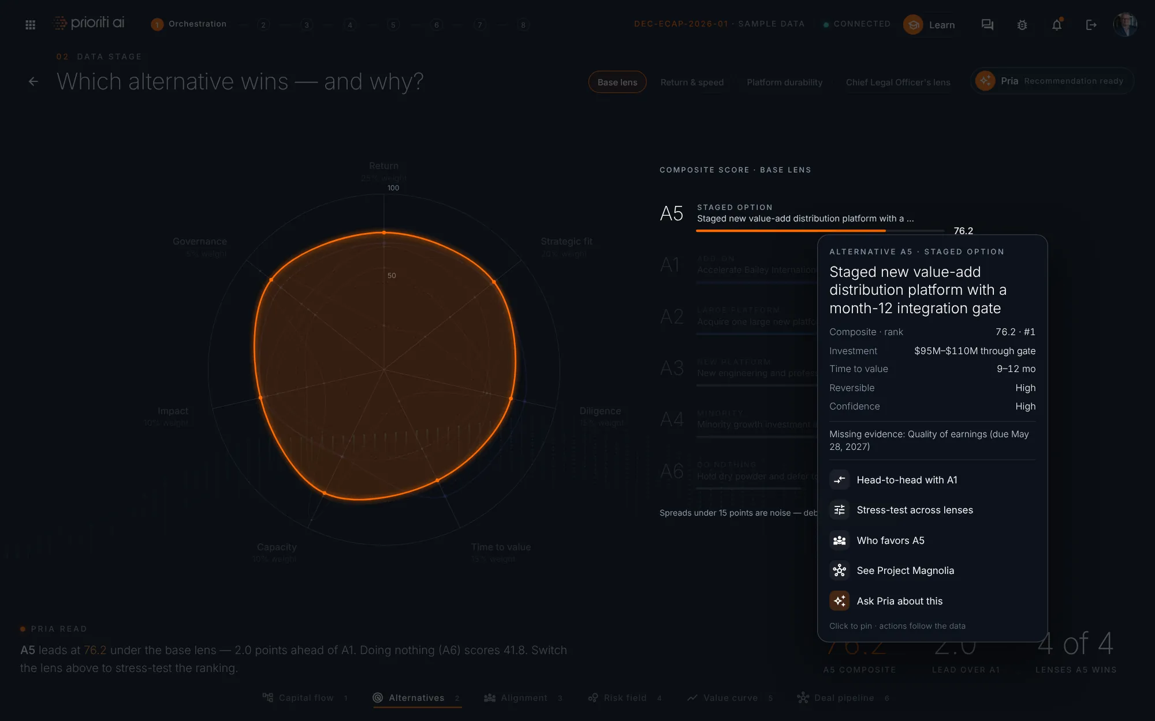Open the Risk field tab
The width and height of the screenshot is (1155, 721).
pos(625,698)
